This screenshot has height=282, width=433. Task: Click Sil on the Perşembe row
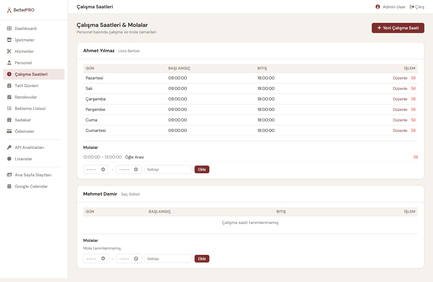point(413,110)
